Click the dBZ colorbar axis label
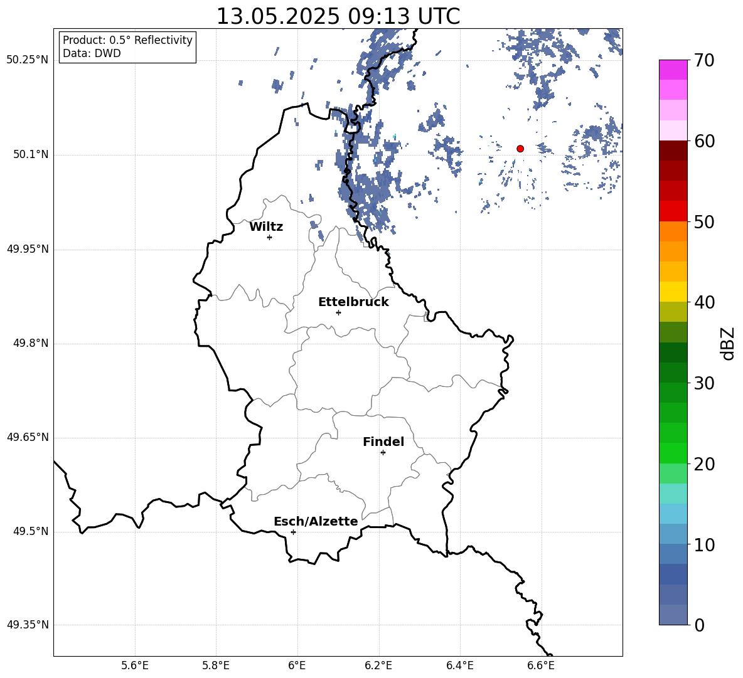 (x=727, y=343)
